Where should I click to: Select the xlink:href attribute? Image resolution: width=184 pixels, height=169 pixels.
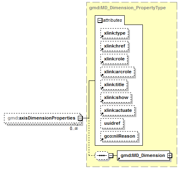(x=114, y=46)
